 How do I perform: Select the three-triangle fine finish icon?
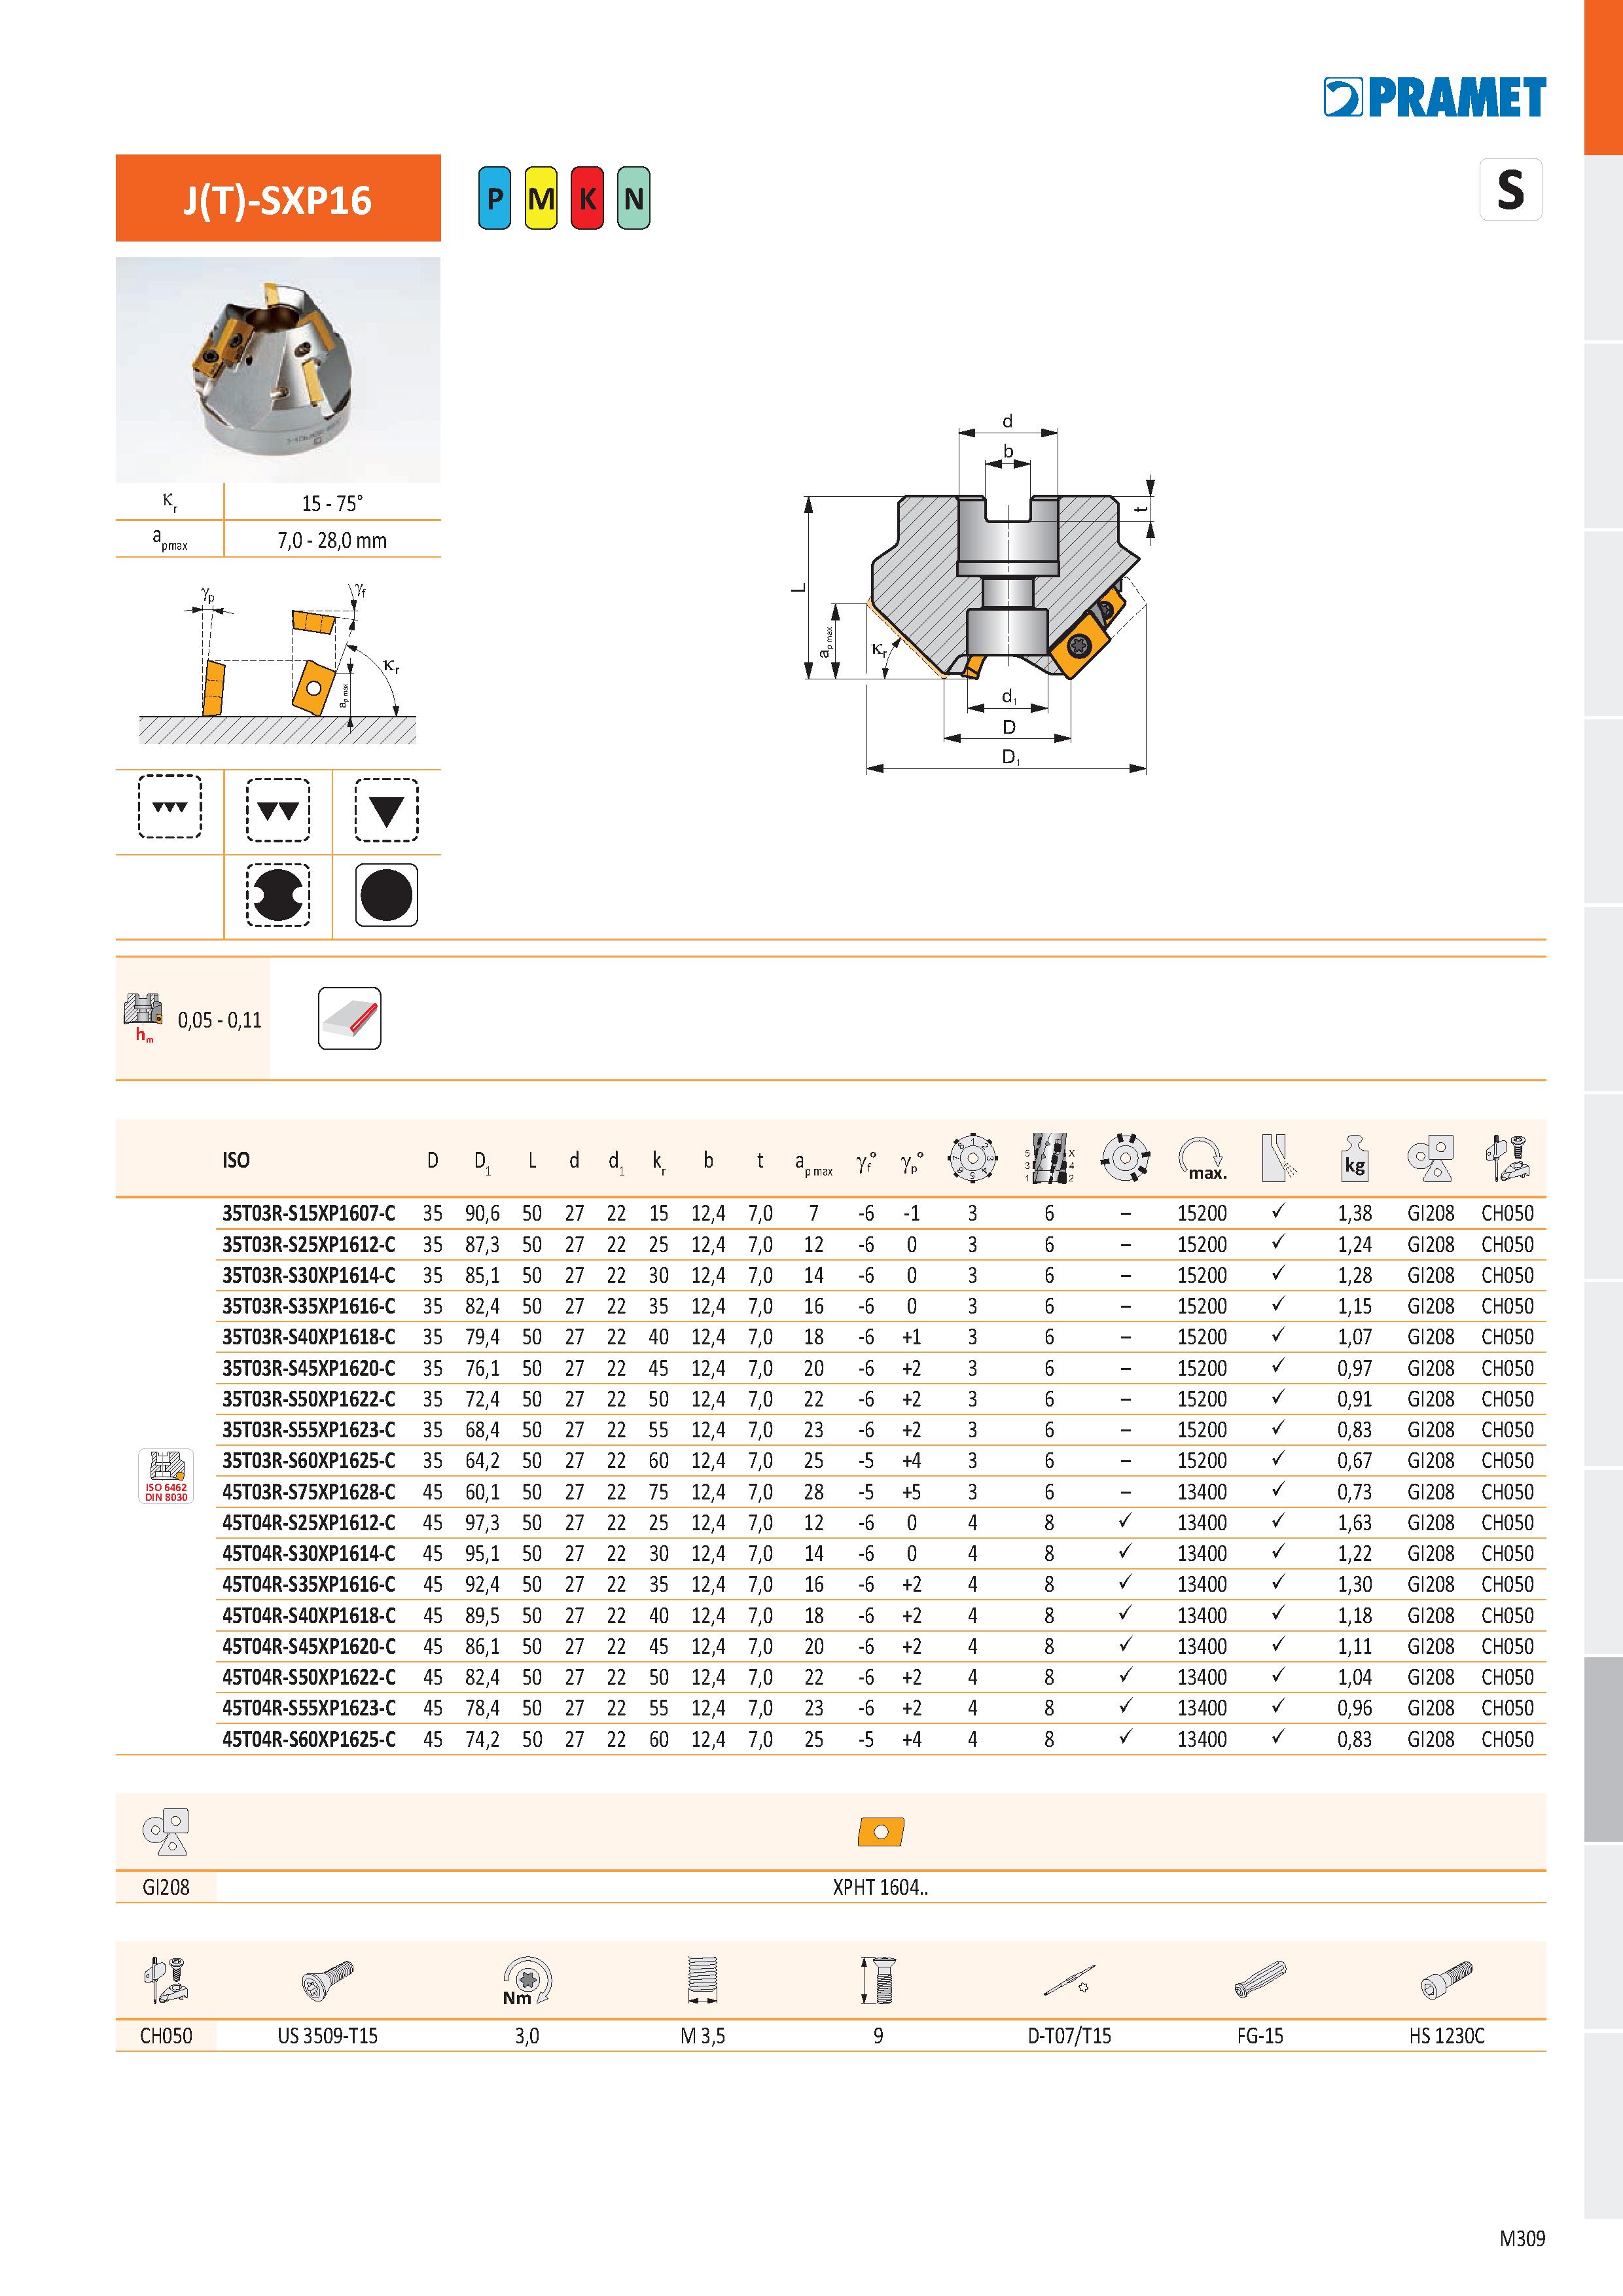click(x=169, y=807)
